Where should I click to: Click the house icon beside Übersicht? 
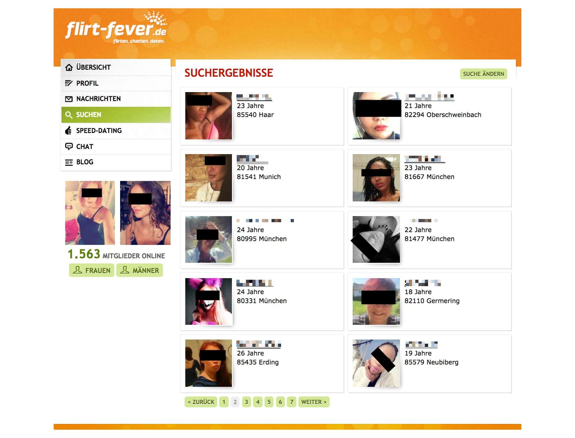[69, 67]
